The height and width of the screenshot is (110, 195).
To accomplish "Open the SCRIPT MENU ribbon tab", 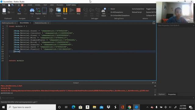I will [x=71, y=5].
